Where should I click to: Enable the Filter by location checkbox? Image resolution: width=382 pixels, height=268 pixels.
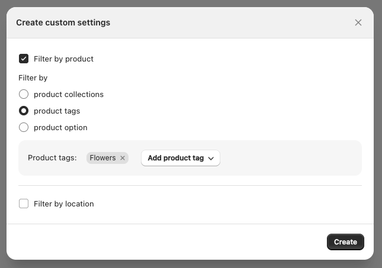24,204
